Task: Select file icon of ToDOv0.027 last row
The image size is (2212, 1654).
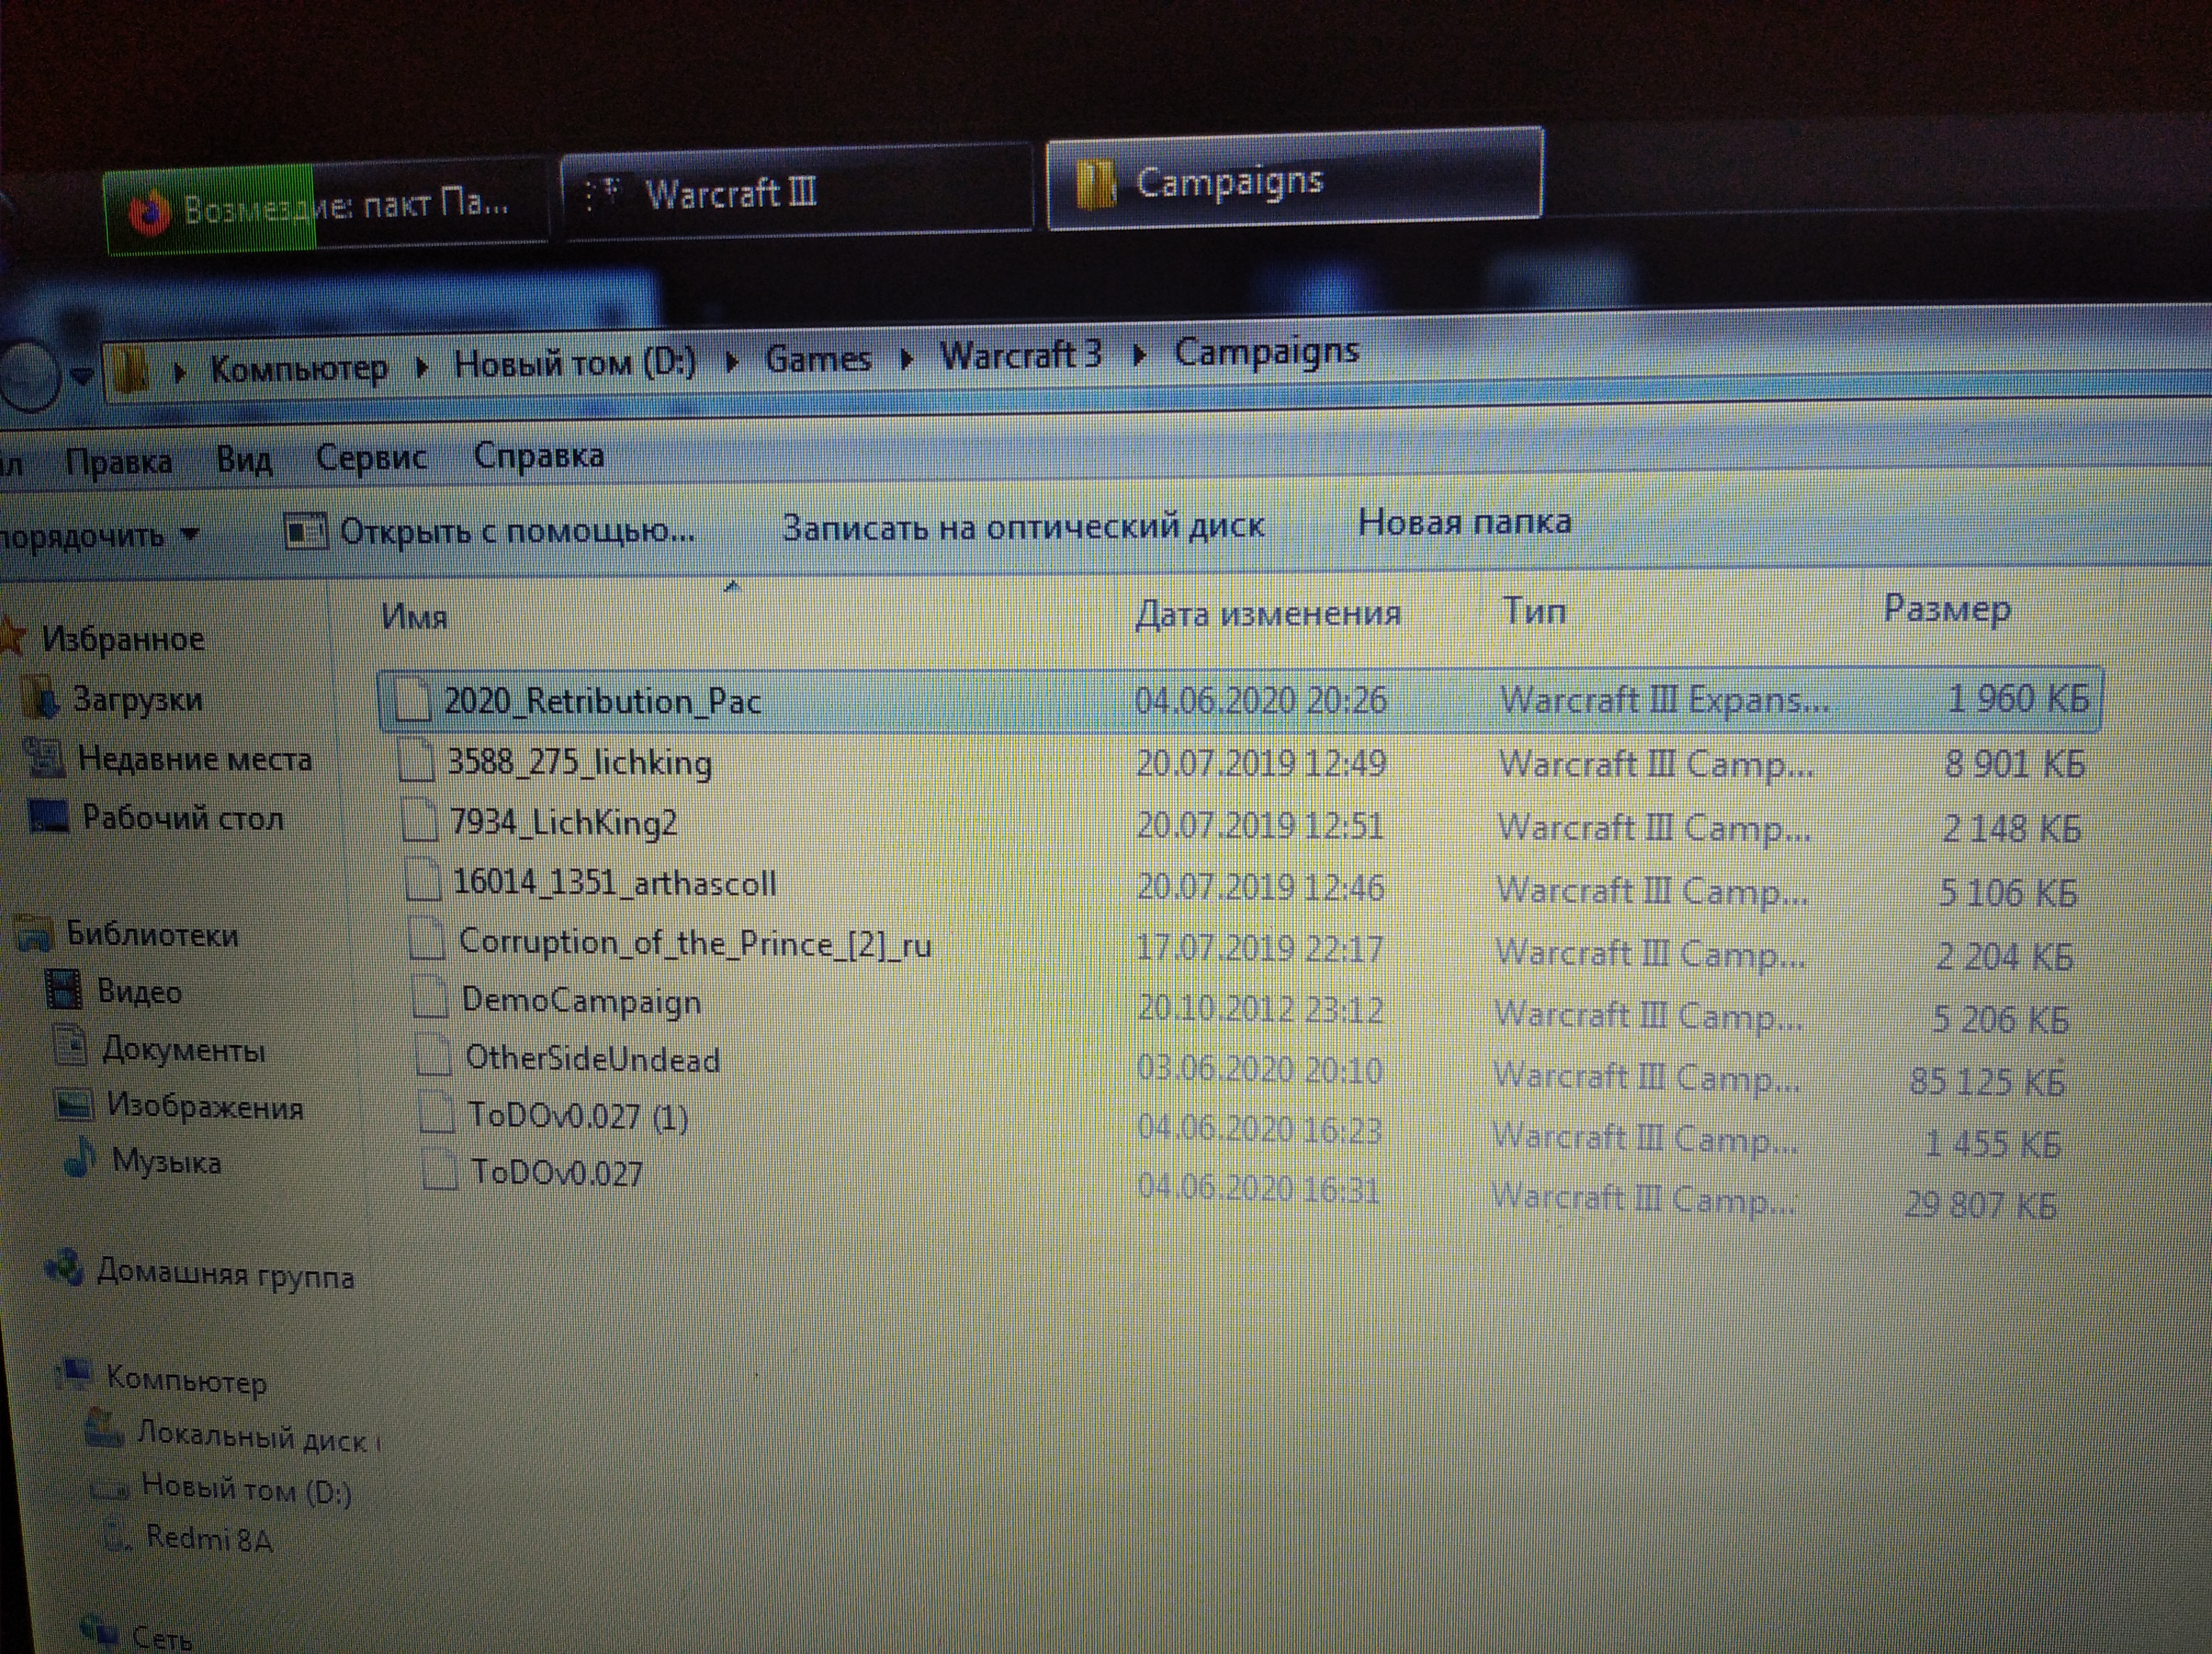Action: (440, 1168)
